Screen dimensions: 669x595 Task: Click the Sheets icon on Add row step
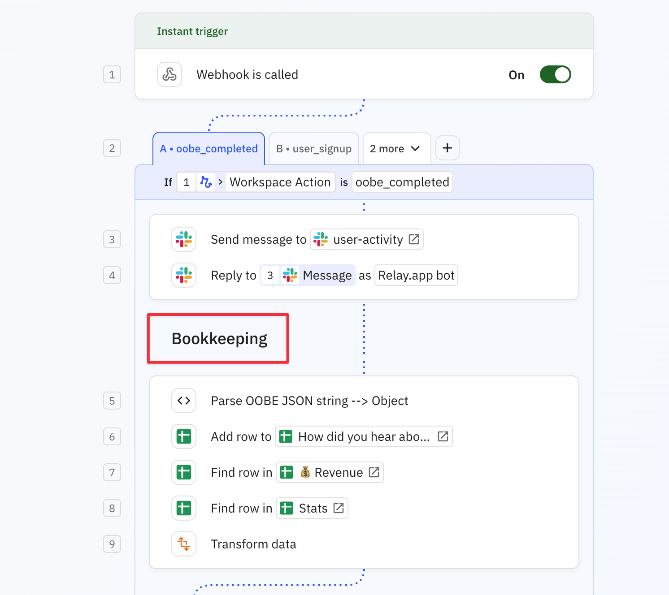click(184, 436)
